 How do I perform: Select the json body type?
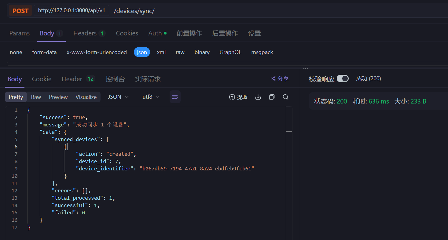(142, 52)
